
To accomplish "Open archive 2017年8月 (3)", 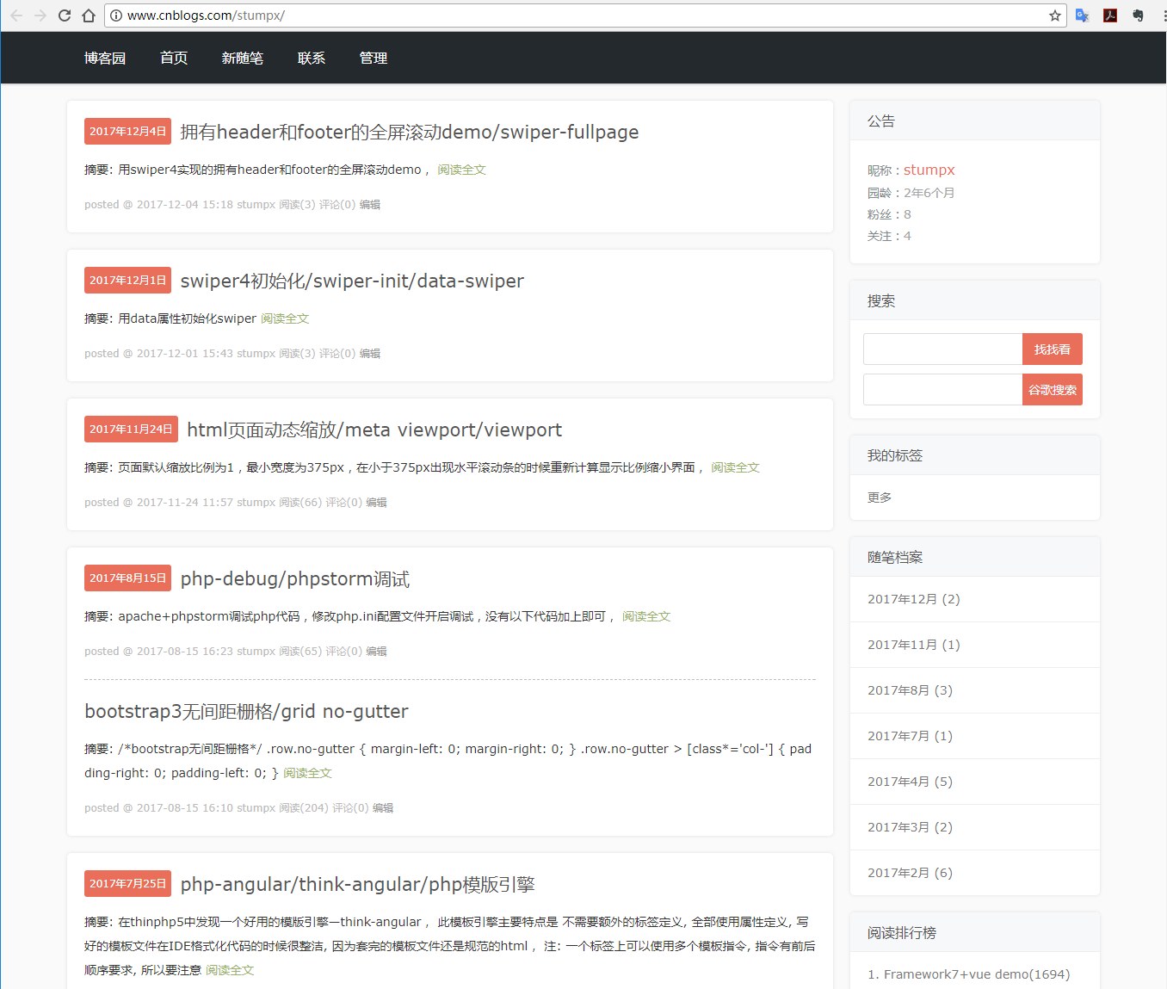I will tap(911, 690).
